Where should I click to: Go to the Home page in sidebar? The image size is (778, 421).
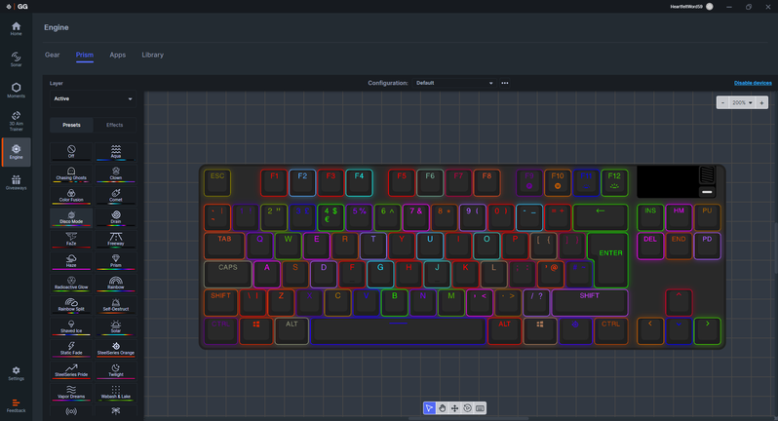click(x=16, y=29)
